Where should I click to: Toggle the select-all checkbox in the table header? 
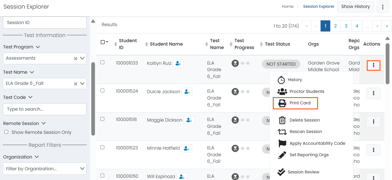point(103,42)
